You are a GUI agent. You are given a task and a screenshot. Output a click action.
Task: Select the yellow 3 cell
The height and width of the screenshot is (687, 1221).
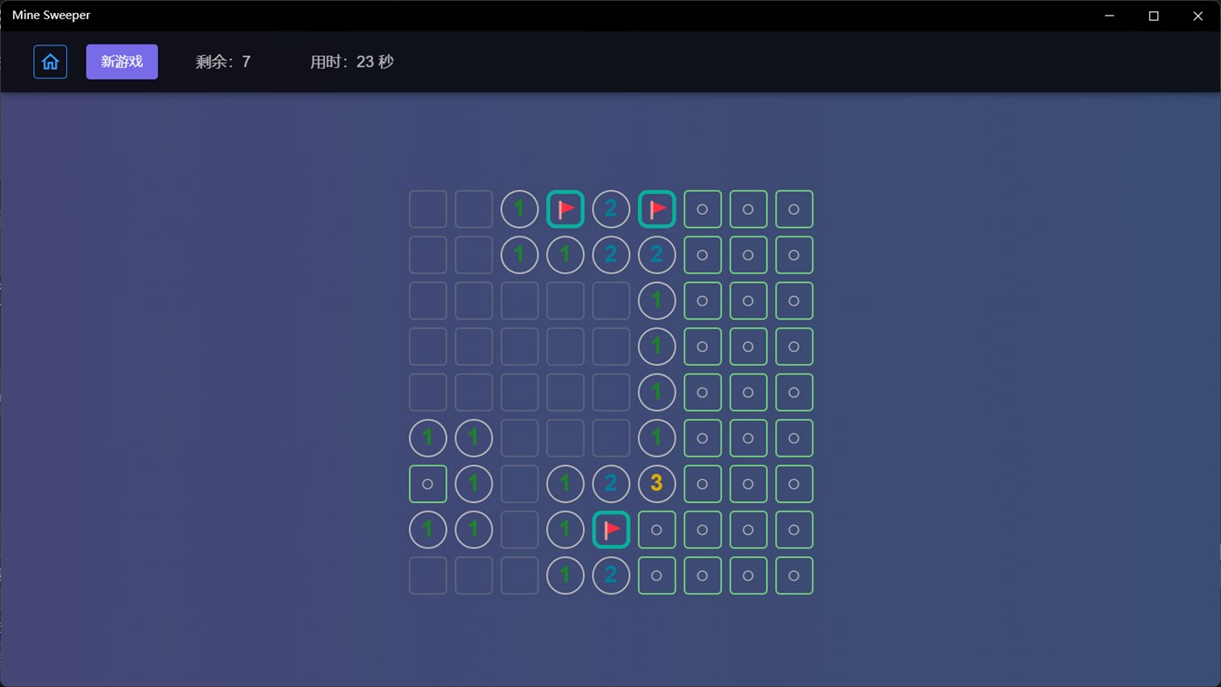pos(656,484)
